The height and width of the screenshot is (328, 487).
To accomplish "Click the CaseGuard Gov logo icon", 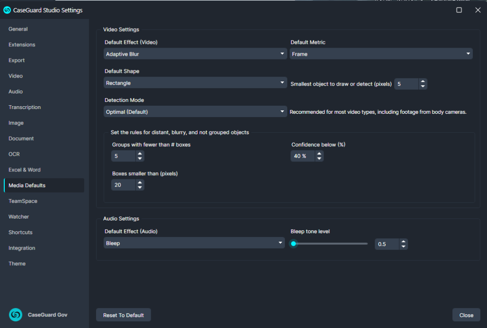I will click(16, 315).
